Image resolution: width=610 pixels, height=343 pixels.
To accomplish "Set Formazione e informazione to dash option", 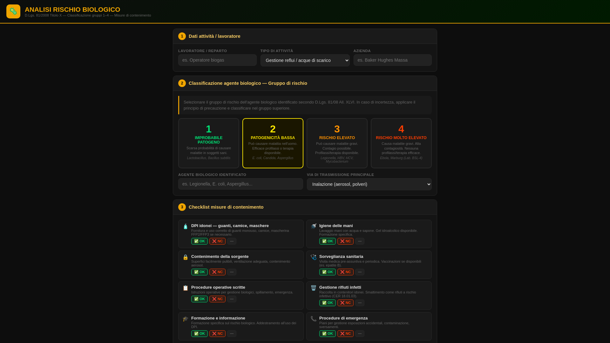I will point(232,334).
